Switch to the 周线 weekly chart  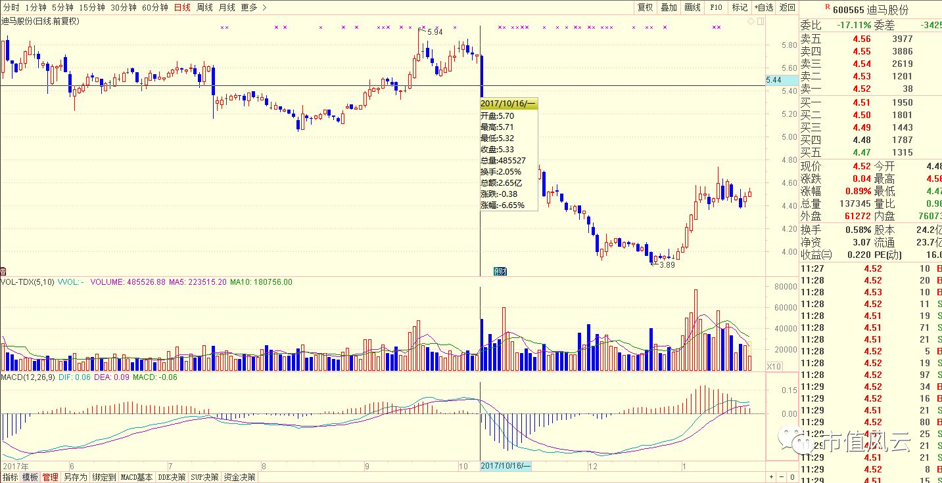[204, 7]
